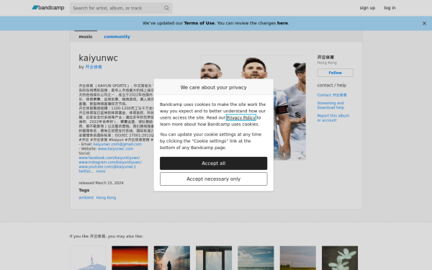Click the search magnifier icon

tap(166, 8)
